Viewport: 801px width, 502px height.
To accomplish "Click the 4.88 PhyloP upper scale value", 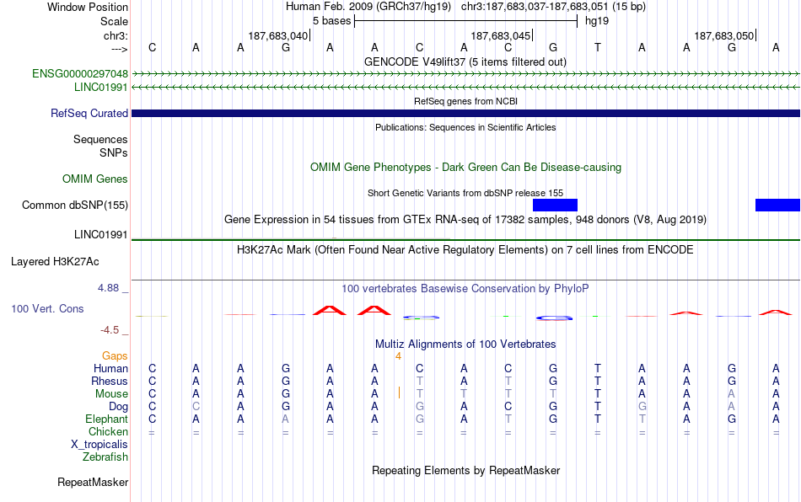I will 108,288.
